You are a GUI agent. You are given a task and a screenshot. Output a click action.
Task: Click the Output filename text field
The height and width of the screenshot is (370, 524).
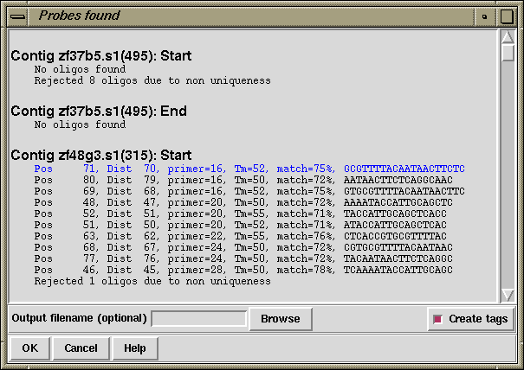(x=198, y=319)
